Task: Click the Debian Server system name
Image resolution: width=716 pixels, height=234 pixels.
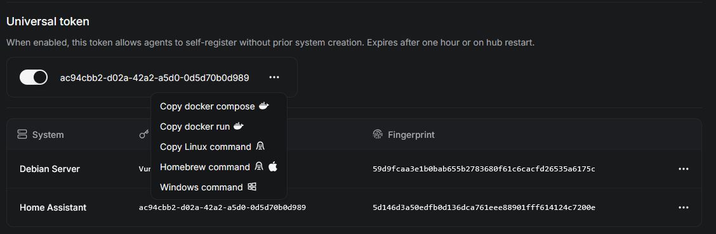Action: pyautogui.click(x=50, y=169)
